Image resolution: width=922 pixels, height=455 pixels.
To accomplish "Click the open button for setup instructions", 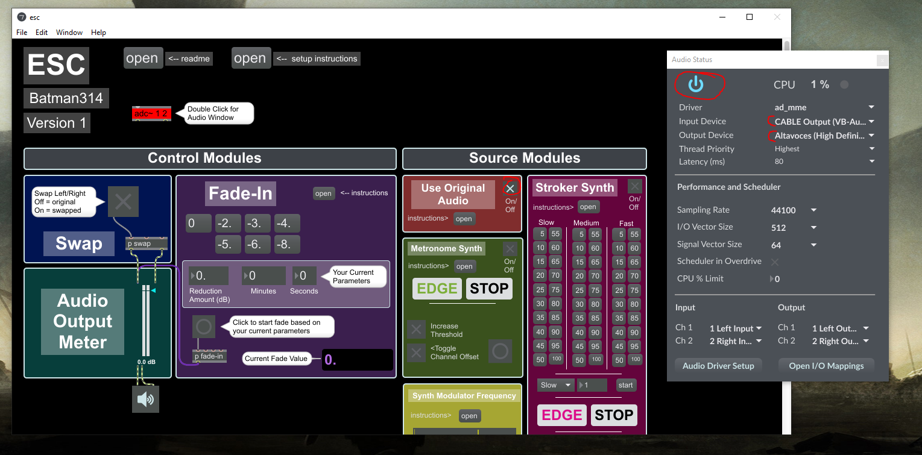I will (250, 58).
